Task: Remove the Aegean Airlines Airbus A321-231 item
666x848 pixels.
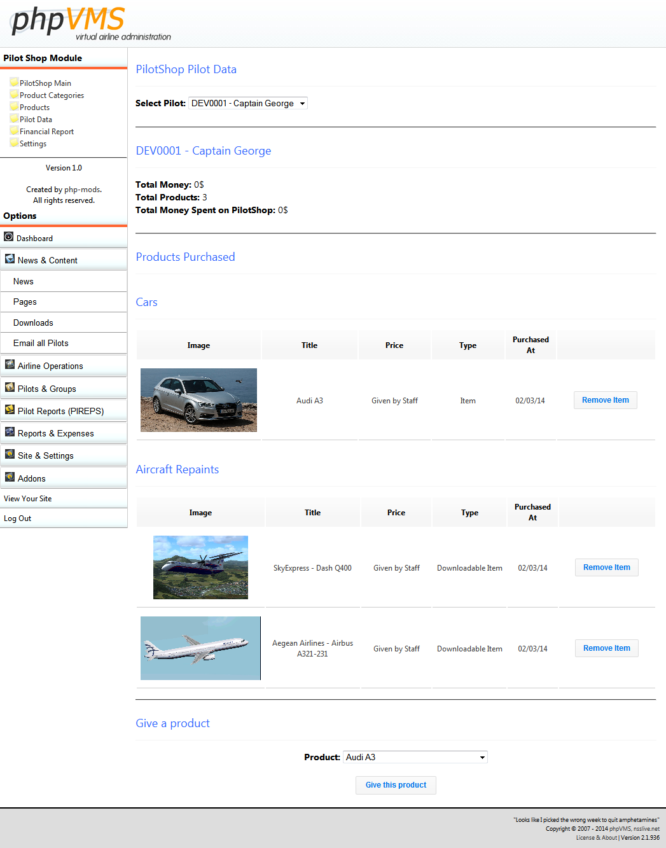Action: pos(607,648)
